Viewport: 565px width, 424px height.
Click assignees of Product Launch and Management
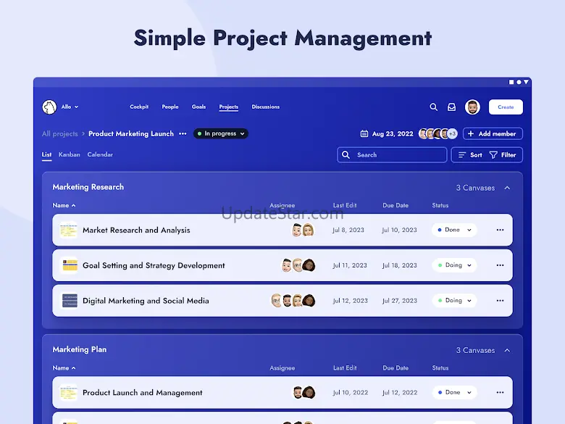point(304,393)
